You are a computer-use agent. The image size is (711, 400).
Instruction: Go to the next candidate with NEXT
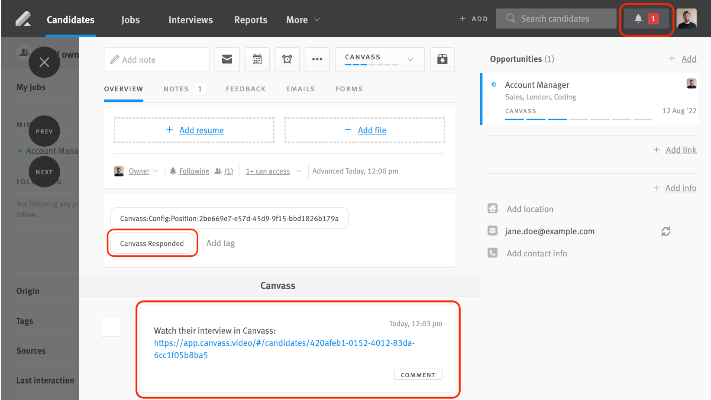click(x=44, y=172)
